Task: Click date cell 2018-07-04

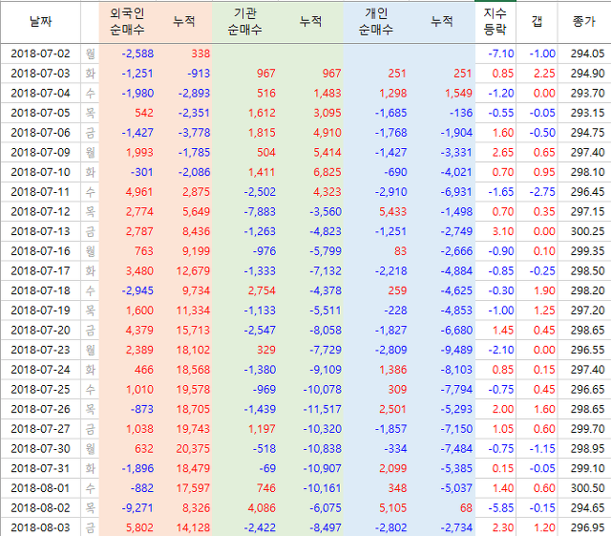Action: pos(40,94)
